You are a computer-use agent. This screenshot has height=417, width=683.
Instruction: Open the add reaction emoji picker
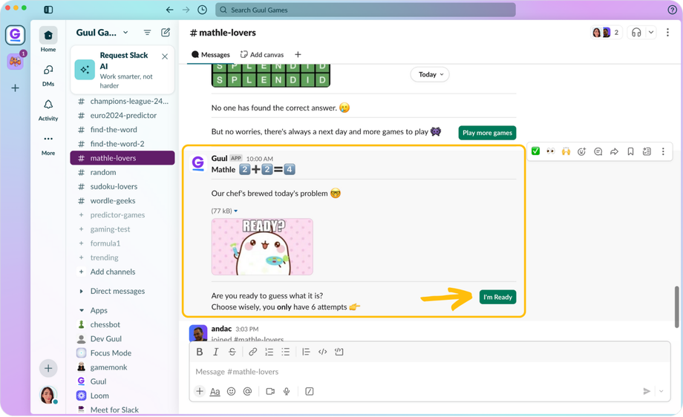tap(581, 151)
